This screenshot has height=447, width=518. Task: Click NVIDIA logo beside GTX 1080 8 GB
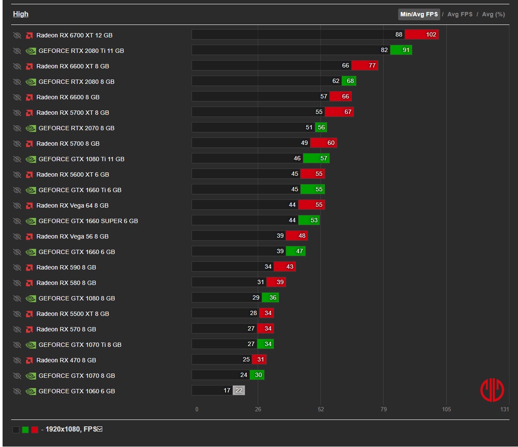coord(30,298)
